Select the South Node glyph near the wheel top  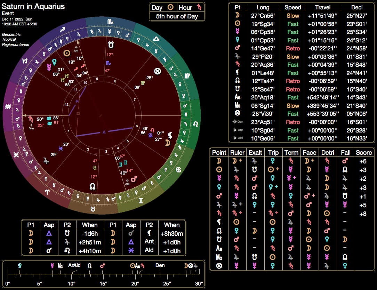tap(110, 45)
